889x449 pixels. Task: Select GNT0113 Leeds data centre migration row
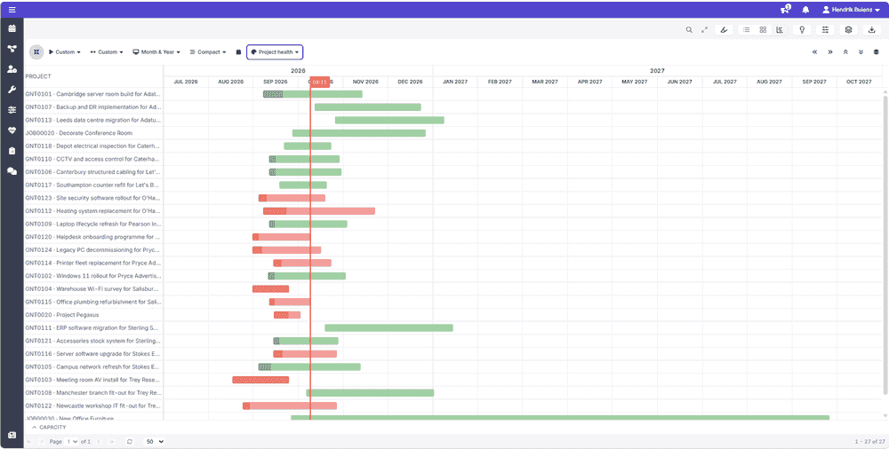click(93, 120)
